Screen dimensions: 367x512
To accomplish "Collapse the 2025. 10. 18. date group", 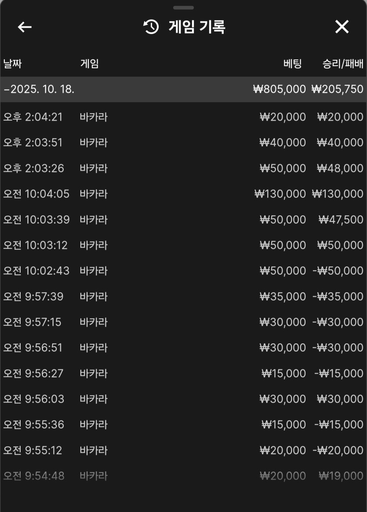I will pyautogui.click(x=184, y=89).
